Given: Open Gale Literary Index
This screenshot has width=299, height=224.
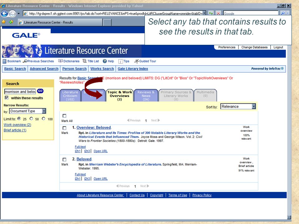Looking at the screenshot, I should click(x=133, y=69).
